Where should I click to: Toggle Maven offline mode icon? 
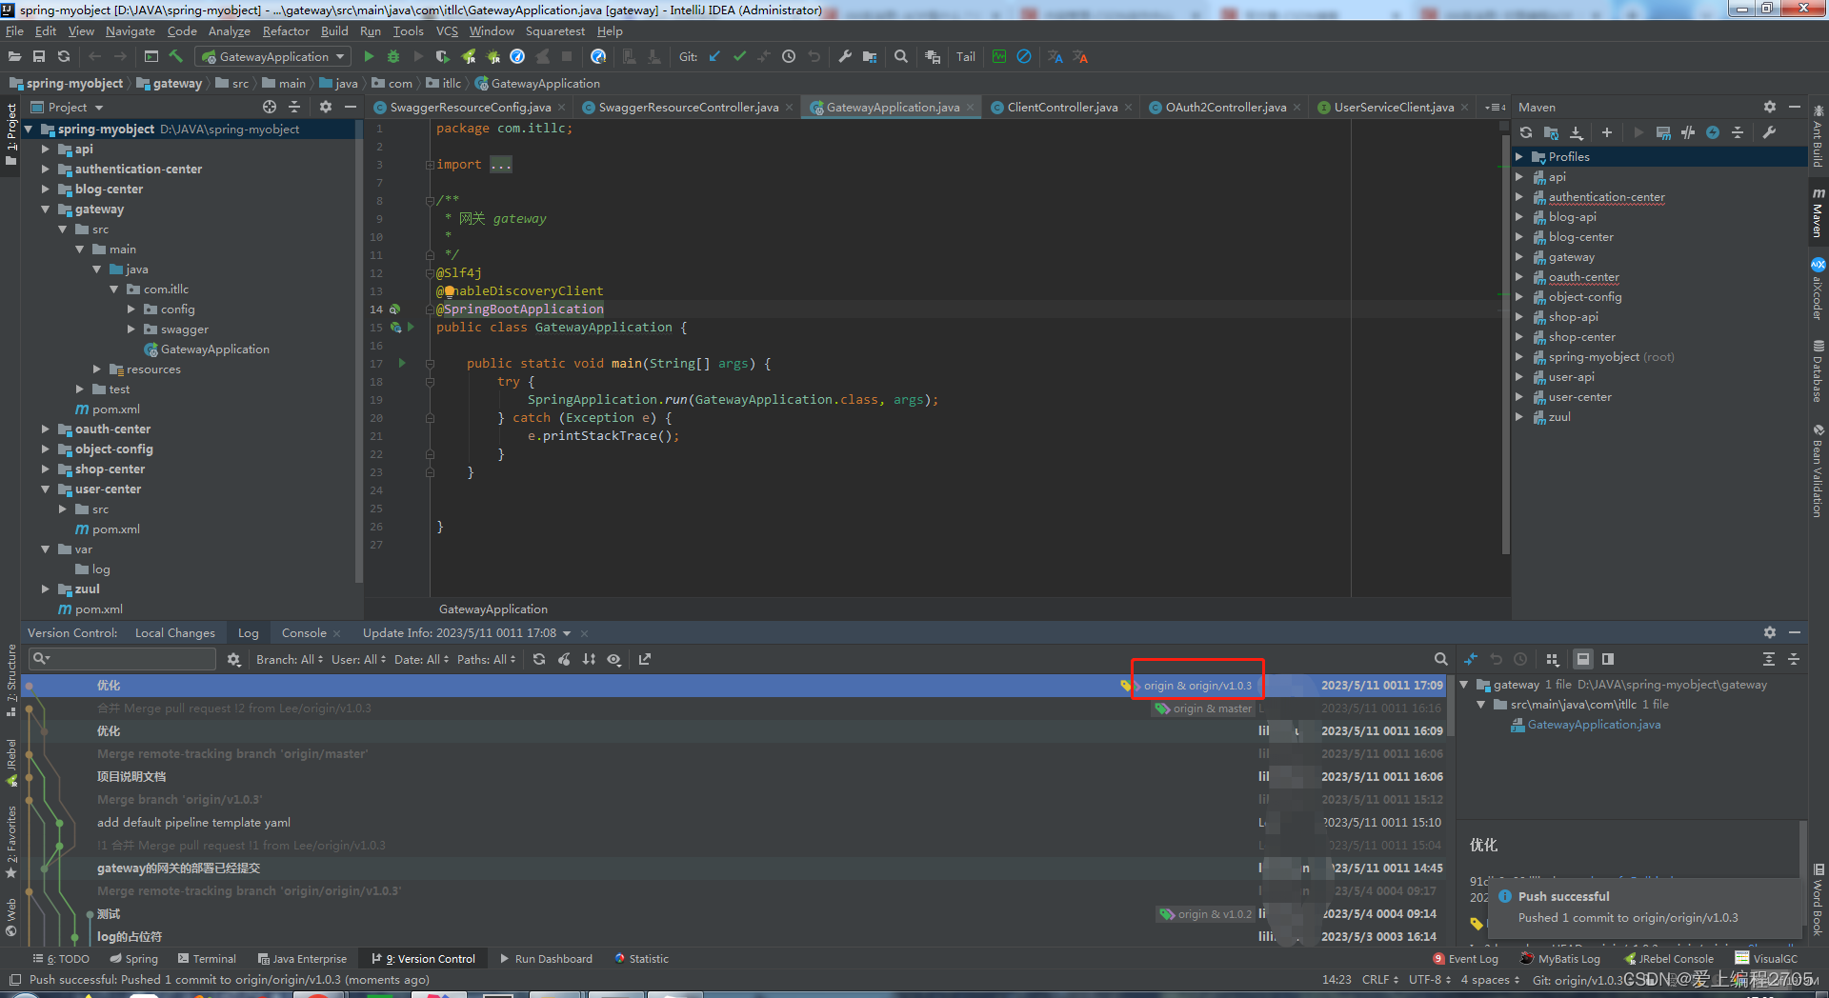1688,132
